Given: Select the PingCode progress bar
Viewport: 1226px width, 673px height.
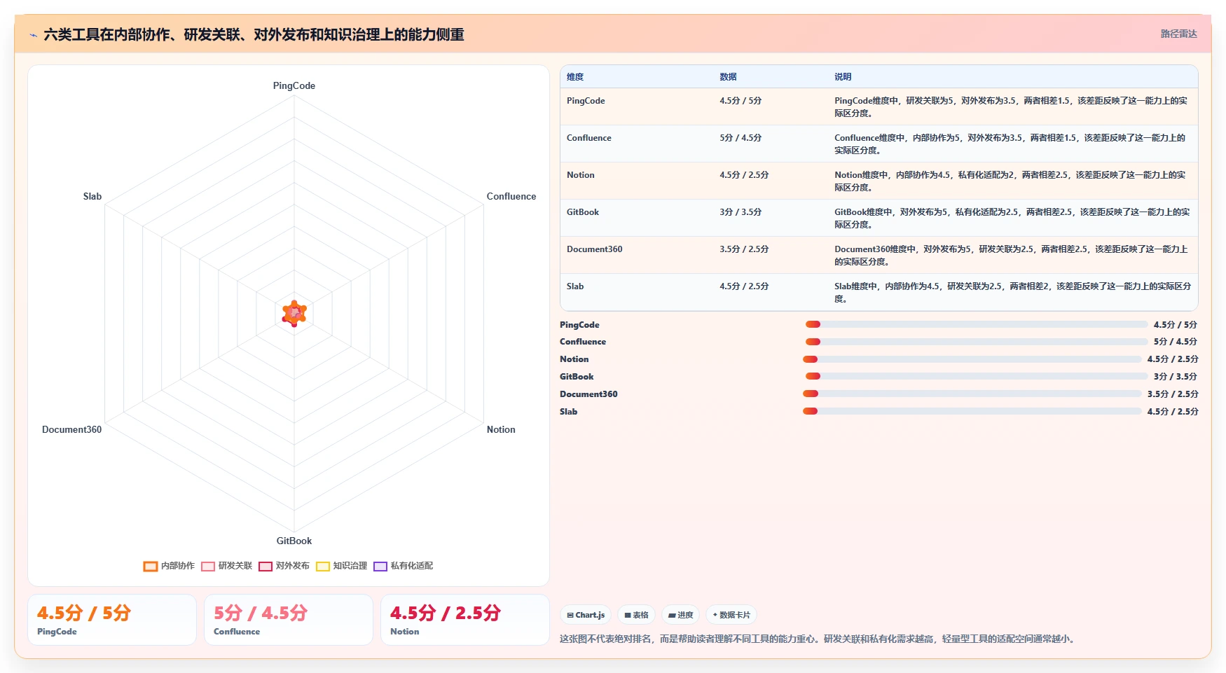Looking at the screenshot, I should [x=977, y=324].
